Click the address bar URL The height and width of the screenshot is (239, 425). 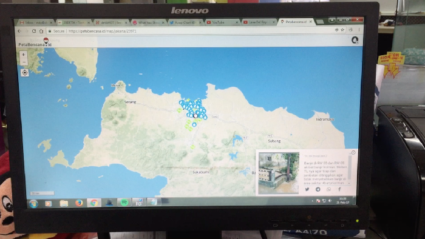(x=103, y=31)
